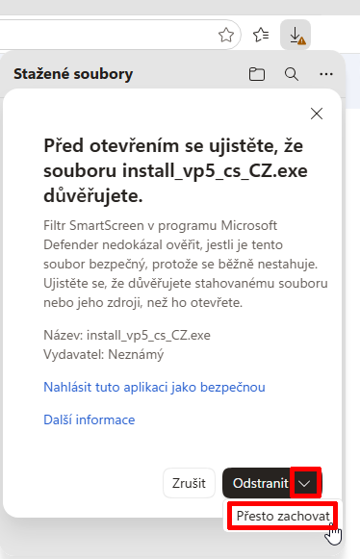Screen dimensions: 360x559
Task: Click the empty browser title bar strip
Action: pos(180,7)
